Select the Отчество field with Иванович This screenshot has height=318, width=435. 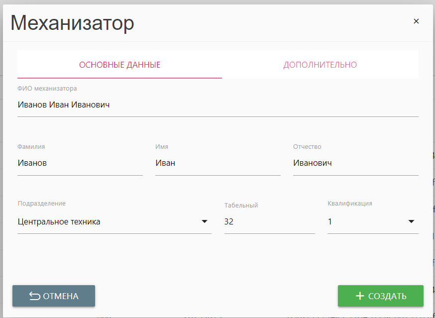click(x=355, y=163)
